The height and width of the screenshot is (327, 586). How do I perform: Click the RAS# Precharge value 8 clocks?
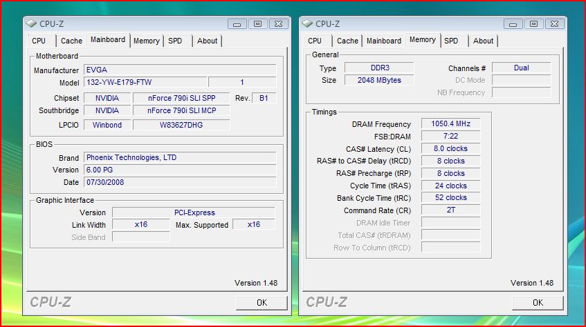pos(450,173)
